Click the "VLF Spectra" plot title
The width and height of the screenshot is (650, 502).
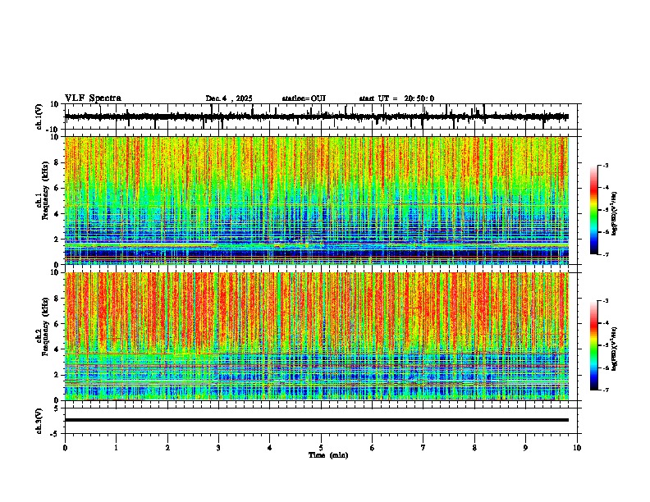click(x=93, y=98)
